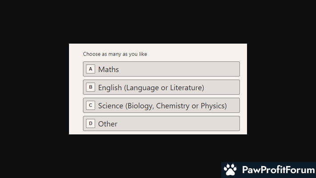
Task: Click the word Maths in option A
Action: 109,69
